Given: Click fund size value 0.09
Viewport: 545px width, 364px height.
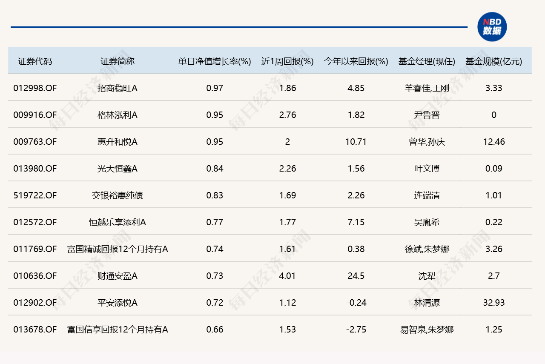Looking at the screenshot, I should (x=494, y=169).
